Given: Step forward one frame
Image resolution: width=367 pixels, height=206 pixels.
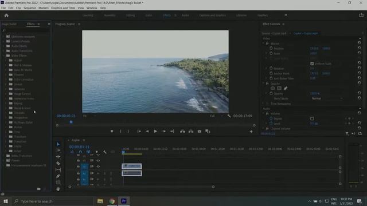Looking at the screenshot, I should [x=164, y=131].
